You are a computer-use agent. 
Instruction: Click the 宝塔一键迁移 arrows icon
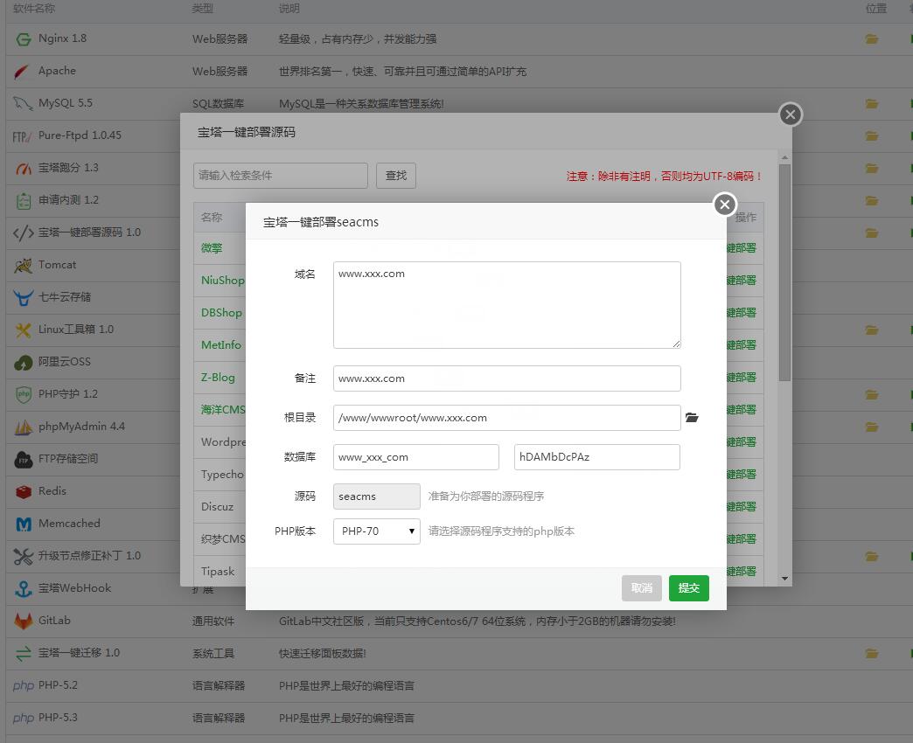pos(24,654)
